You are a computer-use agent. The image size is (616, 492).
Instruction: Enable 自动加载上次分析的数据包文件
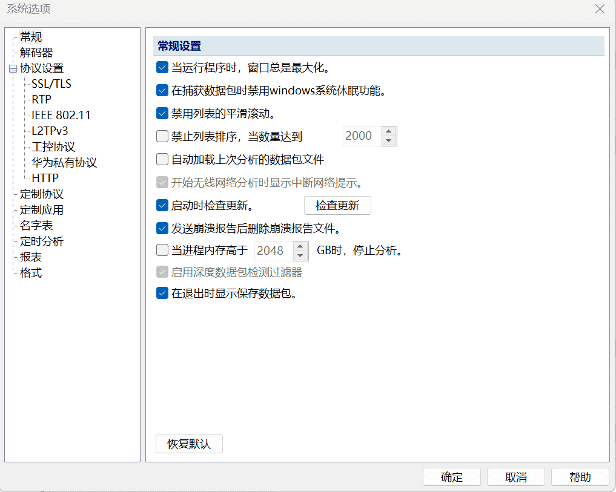pyautogui.click(x=162, y=160)
